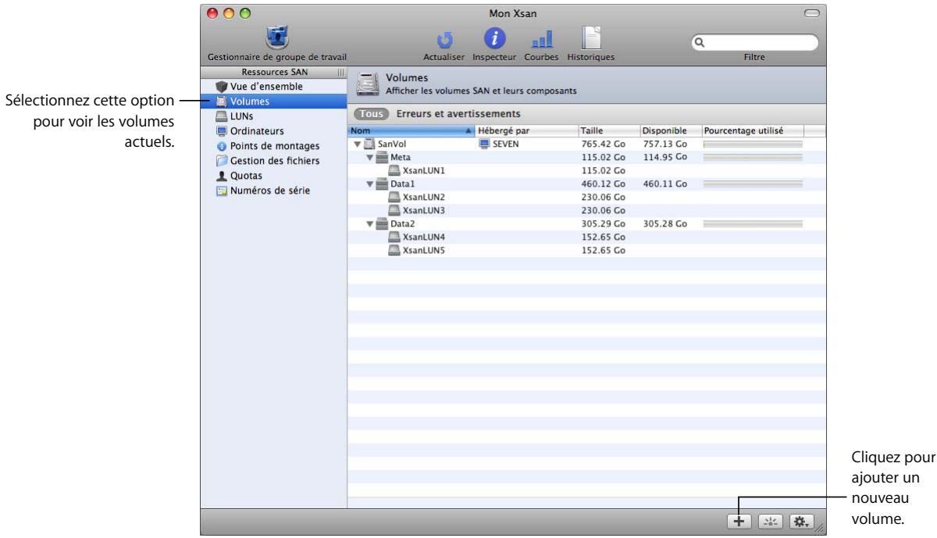
Task: Sort by Disponible column header
Action: [x=669, y=131]
